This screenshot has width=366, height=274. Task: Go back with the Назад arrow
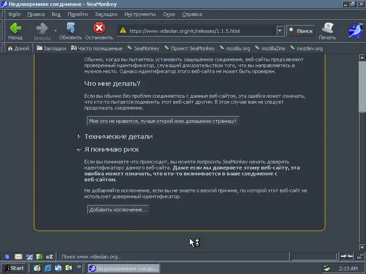(16, 31)
